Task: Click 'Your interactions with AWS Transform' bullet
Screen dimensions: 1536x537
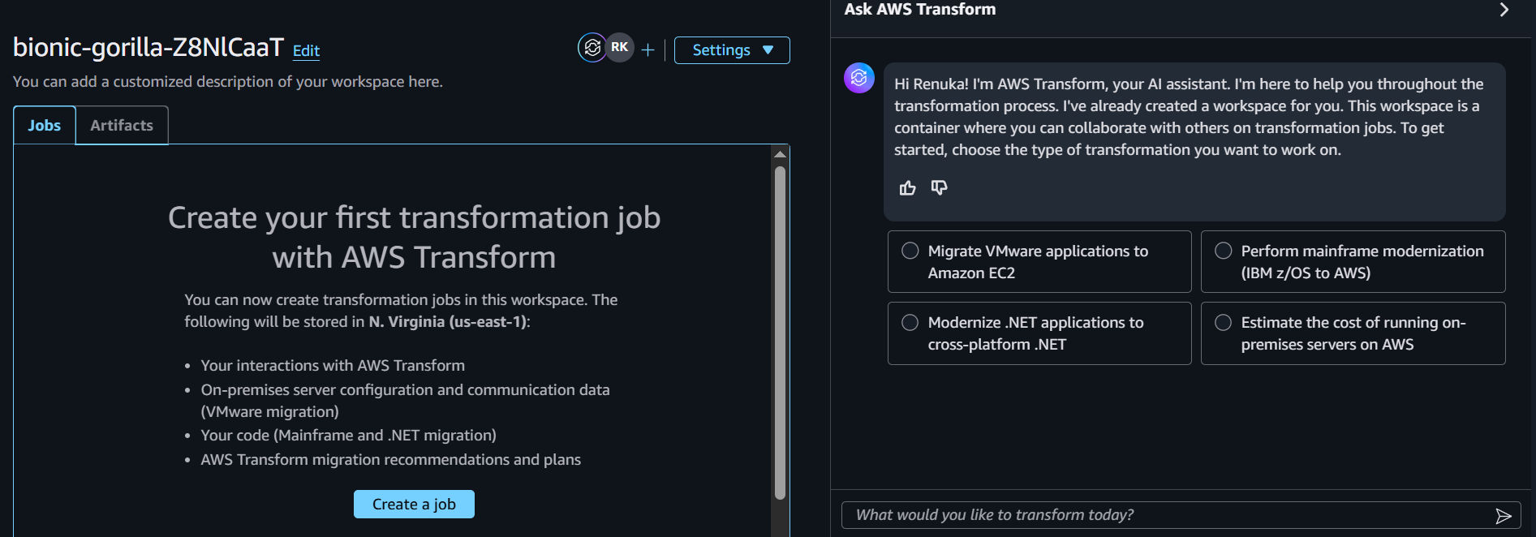Action: (x=333, y=366)
